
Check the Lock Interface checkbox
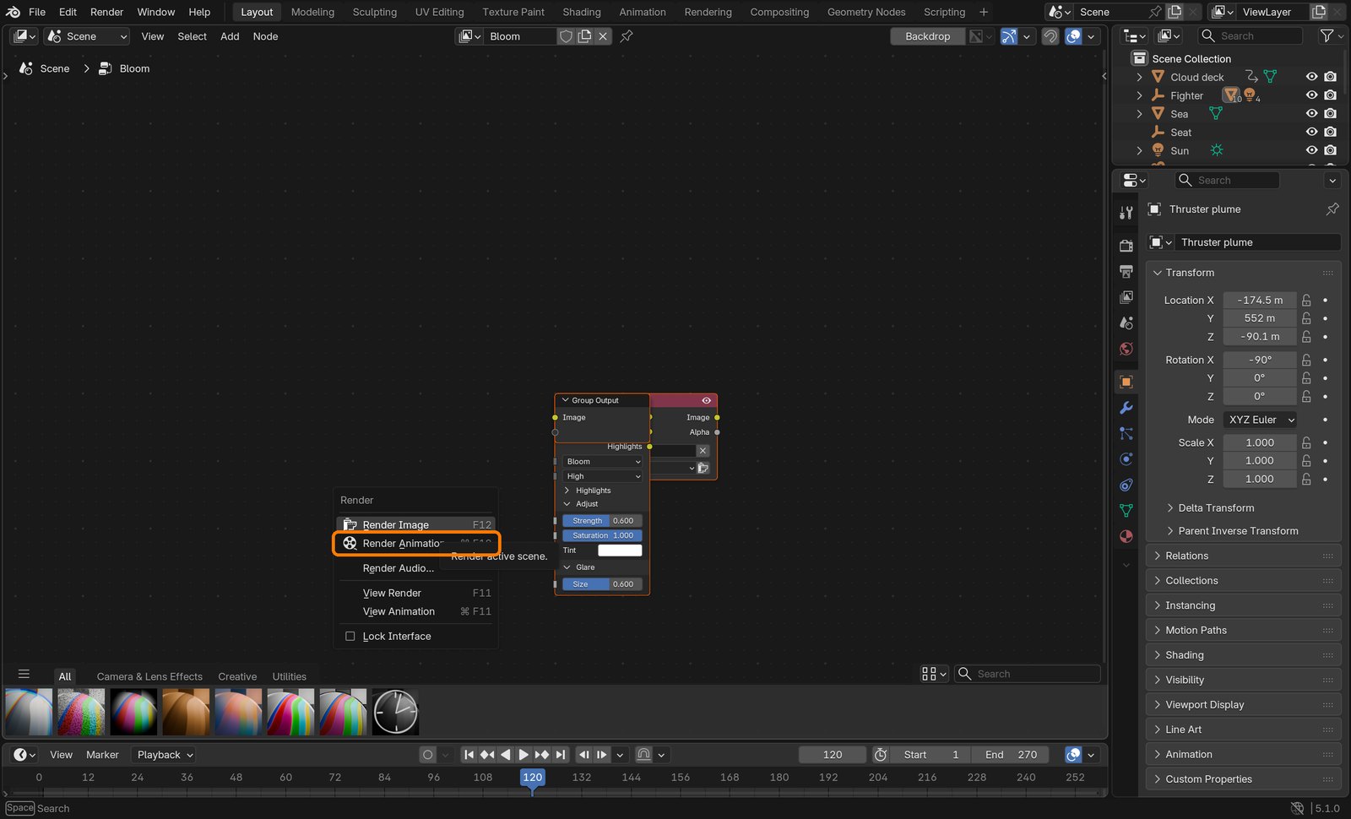(x=350, y=637)
